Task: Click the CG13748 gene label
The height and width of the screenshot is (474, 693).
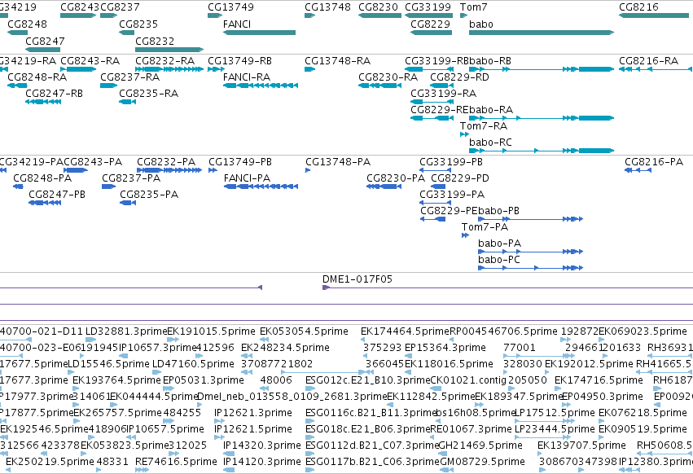Action: (327, 7)
